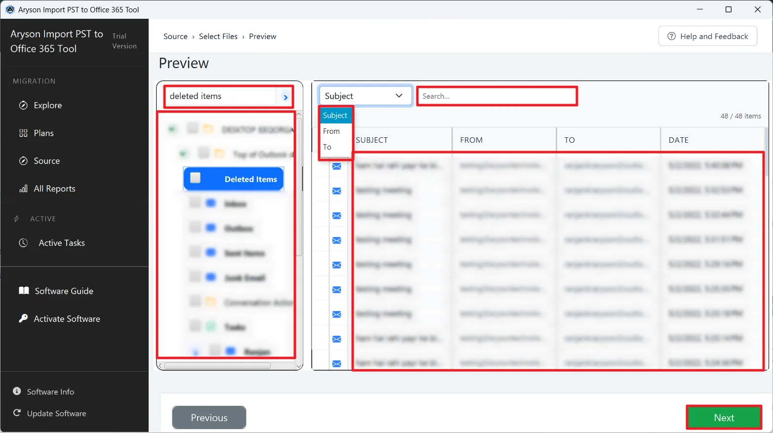Click the folder search arrow button
773x433 pixels.
[x=285, y=97]
